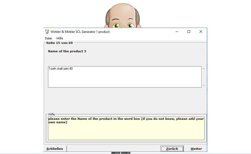Maximize the SCL Generator window
The width and height of the screenshot is (251, 154).
[x=189, y=32]
